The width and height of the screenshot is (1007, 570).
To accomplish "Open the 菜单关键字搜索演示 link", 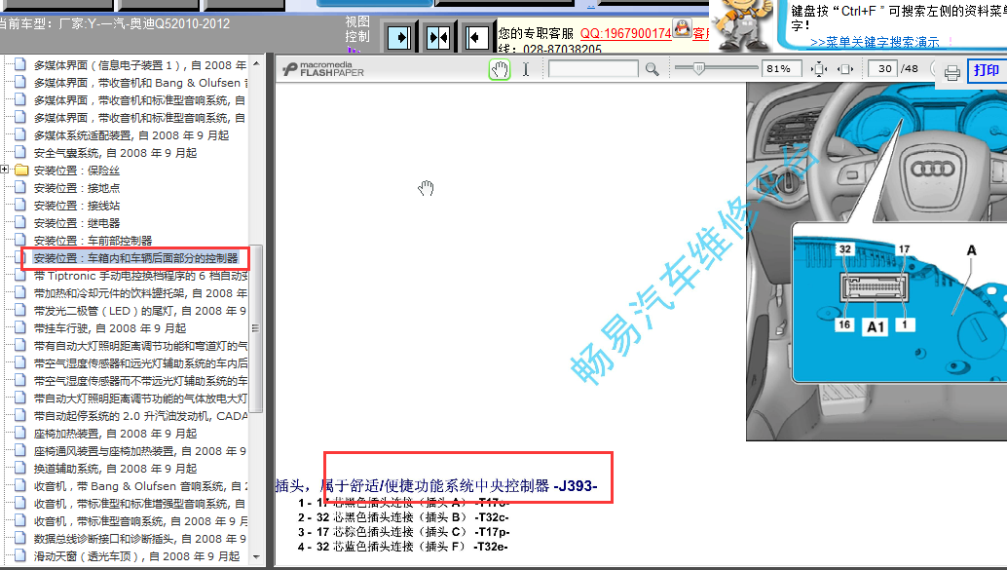I will tap(875, 43).
